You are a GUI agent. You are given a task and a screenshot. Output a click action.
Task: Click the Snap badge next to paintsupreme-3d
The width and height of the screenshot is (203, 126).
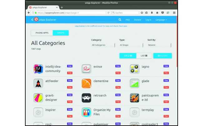[x=166, y=95]
